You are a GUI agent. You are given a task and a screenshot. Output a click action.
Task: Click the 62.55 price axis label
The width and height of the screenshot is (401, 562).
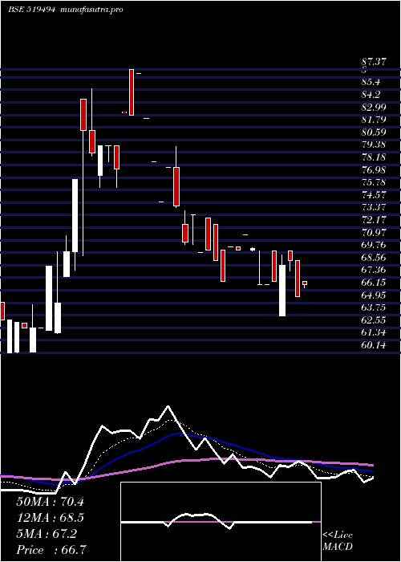[374, 320]
